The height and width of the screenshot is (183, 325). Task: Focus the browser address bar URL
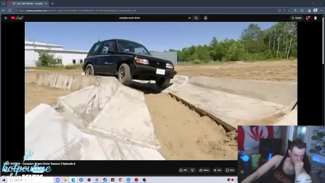coord(77,11)
